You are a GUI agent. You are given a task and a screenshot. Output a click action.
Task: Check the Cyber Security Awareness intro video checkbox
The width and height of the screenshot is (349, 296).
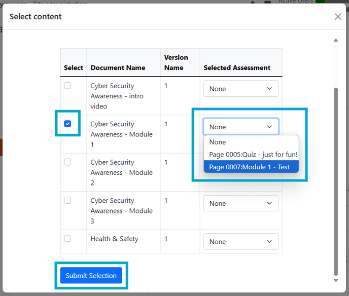tap(67, 85)
